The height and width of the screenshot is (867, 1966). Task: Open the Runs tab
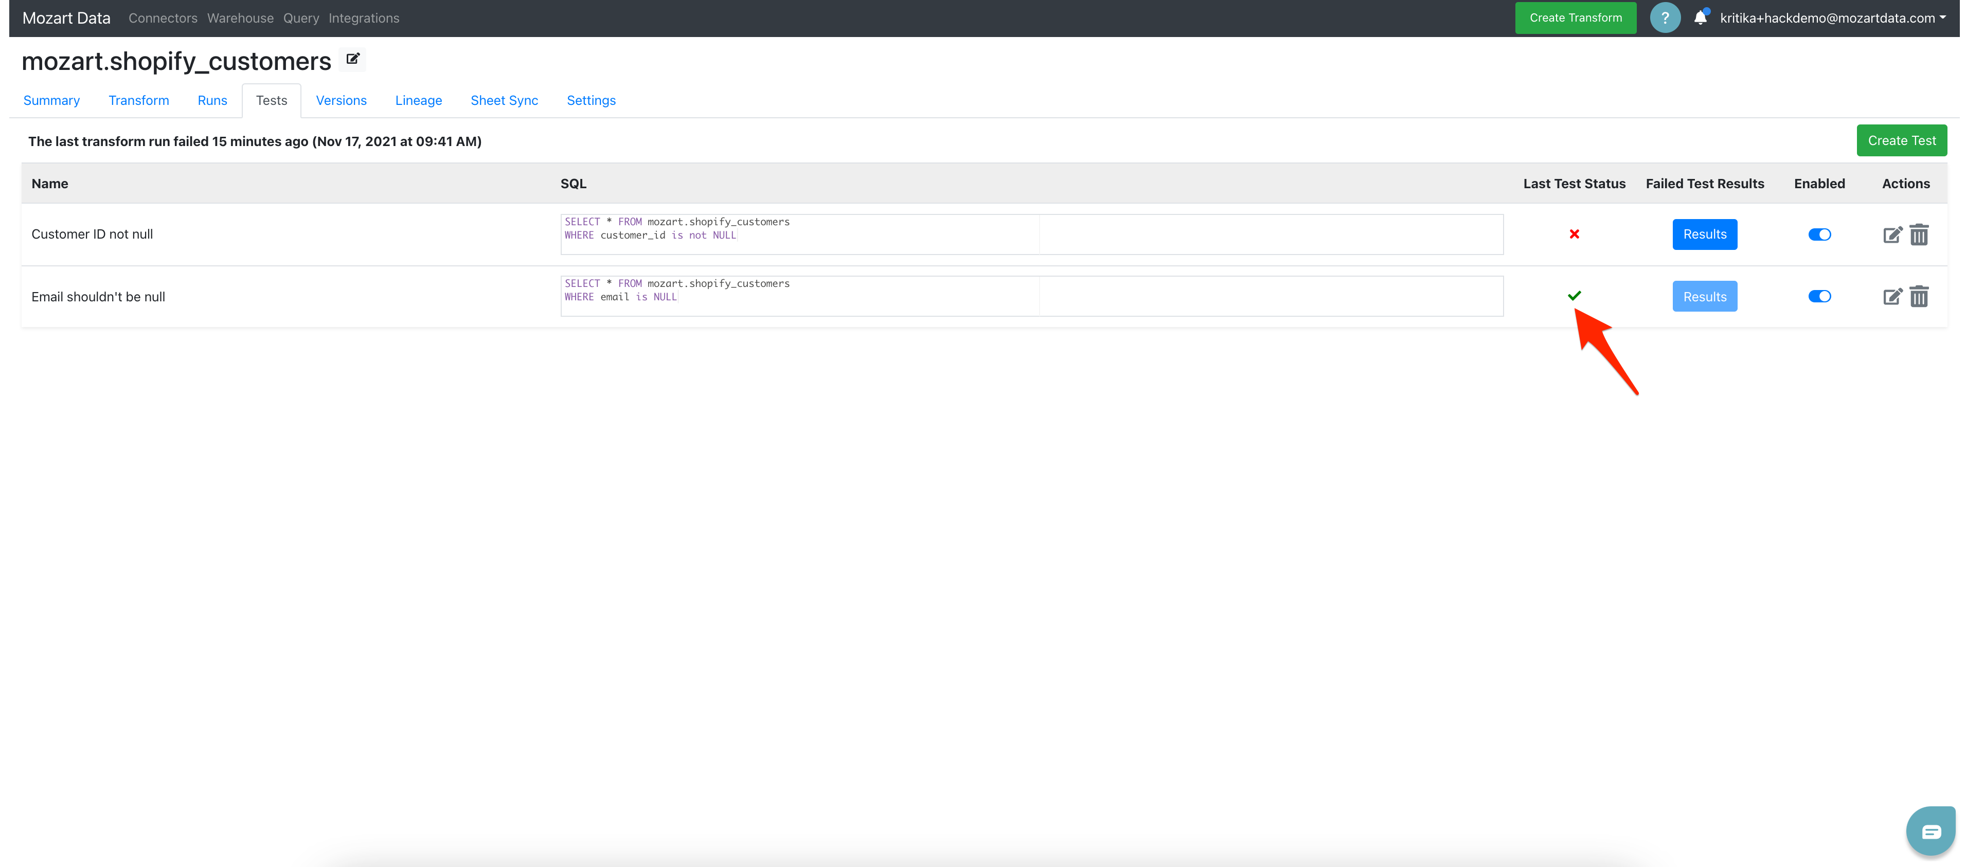tap(212, 100)
